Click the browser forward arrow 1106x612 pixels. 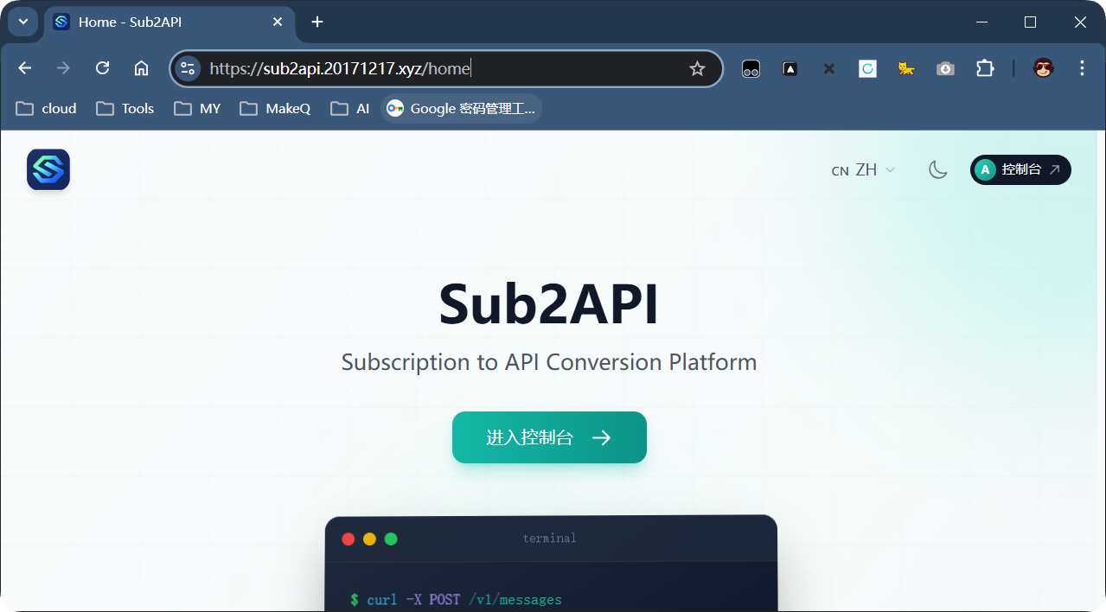(x=63, y=68)
